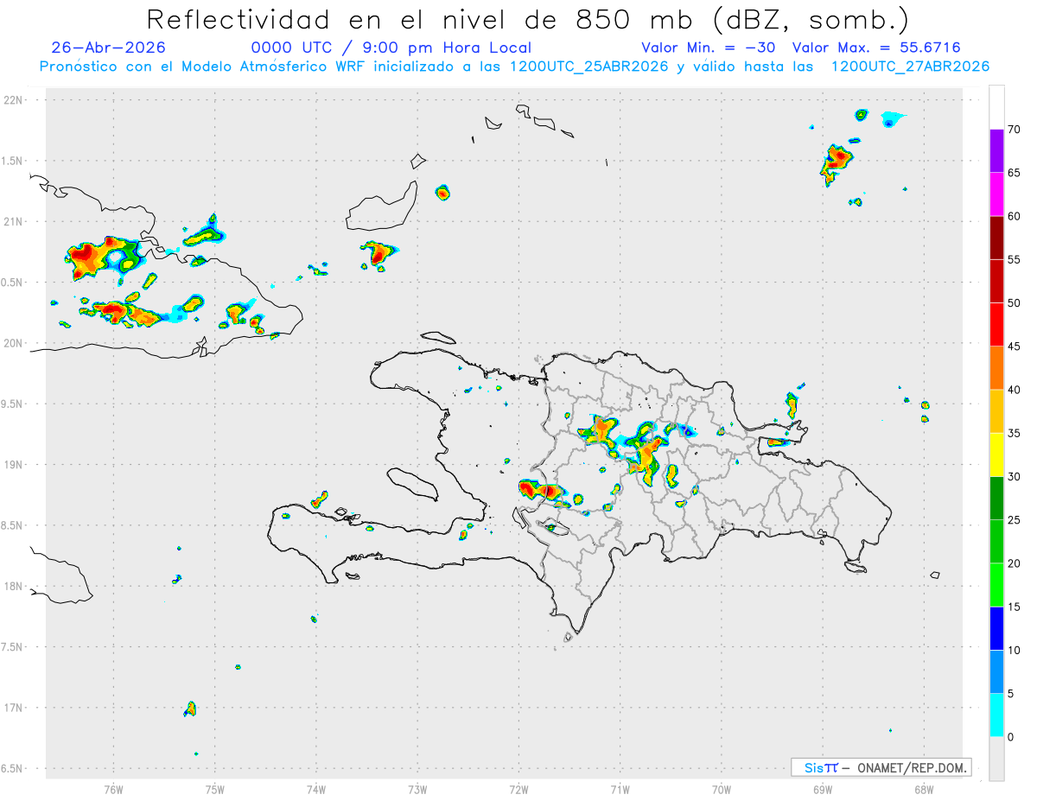Click the purple 65-70 dBZ color band

pyautogui.click(x=996, y=151)
